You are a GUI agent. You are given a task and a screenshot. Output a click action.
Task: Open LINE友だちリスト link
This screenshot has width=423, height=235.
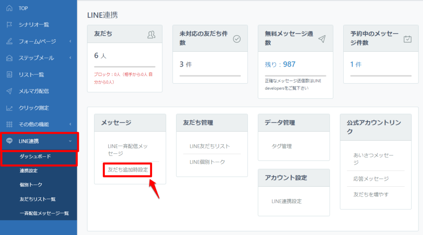pos(210,146)
